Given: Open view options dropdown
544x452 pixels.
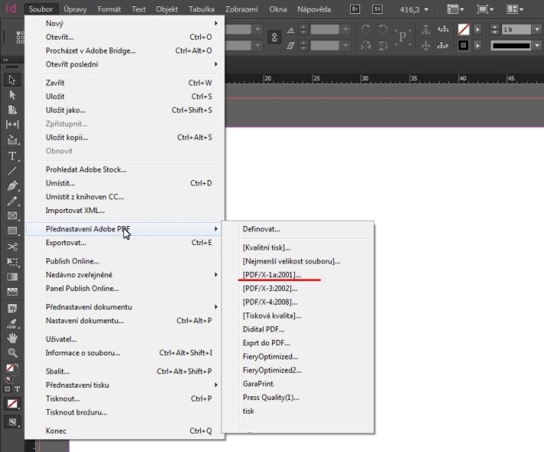Looking at the screenshot, I should click(456, 9).
